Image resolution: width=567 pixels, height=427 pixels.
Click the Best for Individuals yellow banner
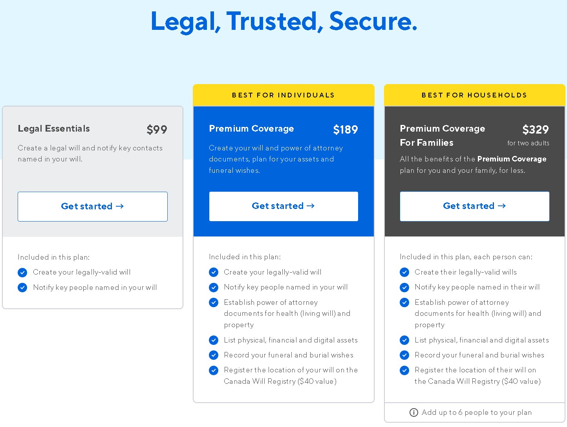tap(283, 95)
